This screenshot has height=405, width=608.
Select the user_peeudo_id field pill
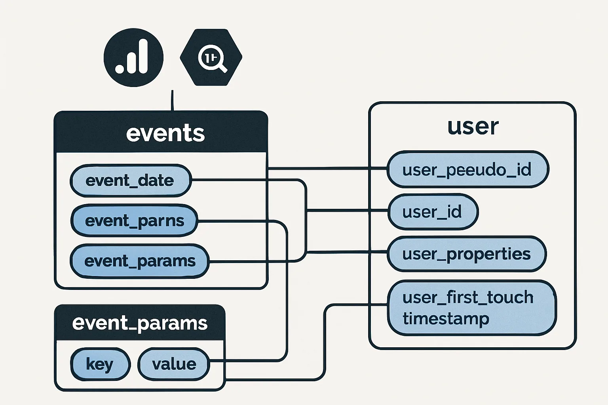[467, 169]
